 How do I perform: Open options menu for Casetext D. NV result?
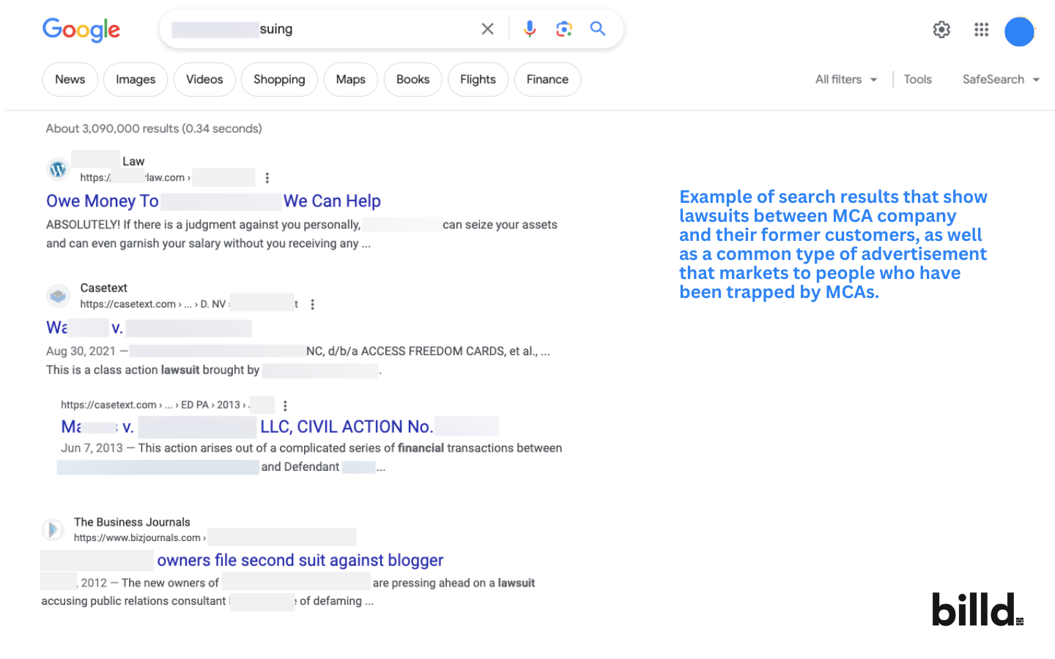(313, 305)
